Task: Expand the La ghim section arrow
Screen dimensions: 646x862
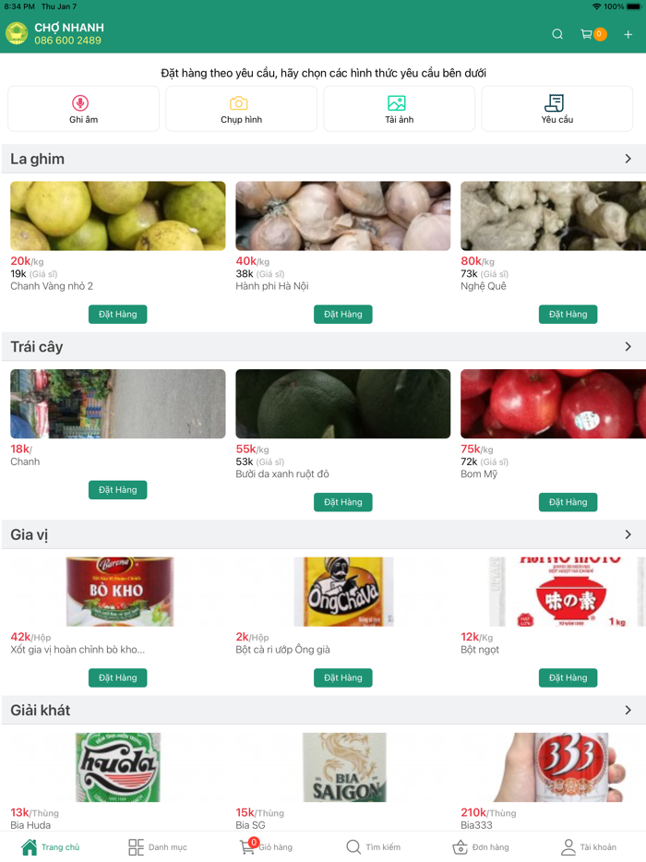Action: (x=628, y=159)
